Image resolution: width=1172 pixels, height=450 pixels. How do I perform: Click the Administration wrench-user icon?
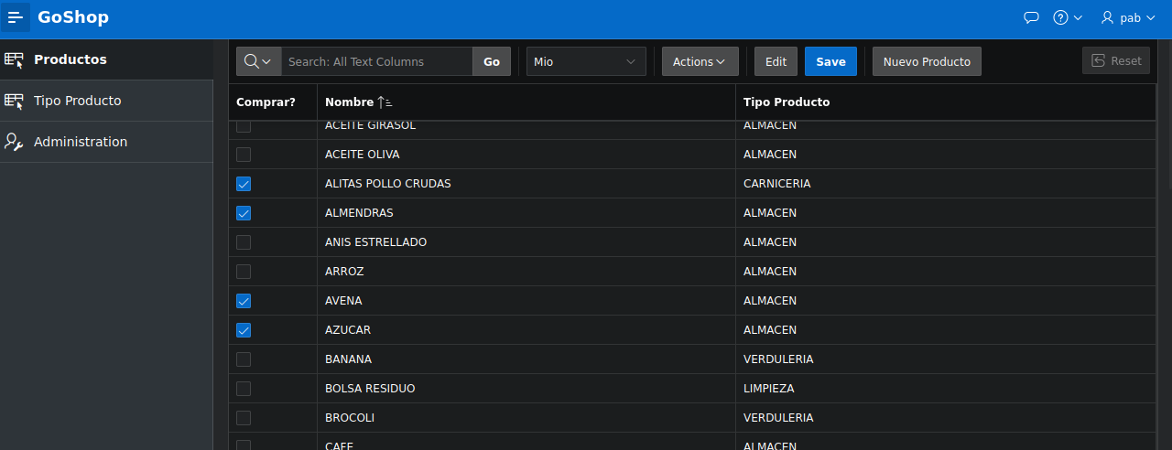14,143
